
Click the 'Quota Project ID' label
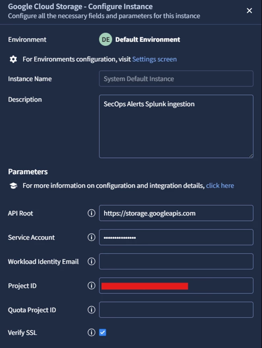[32, 310]
